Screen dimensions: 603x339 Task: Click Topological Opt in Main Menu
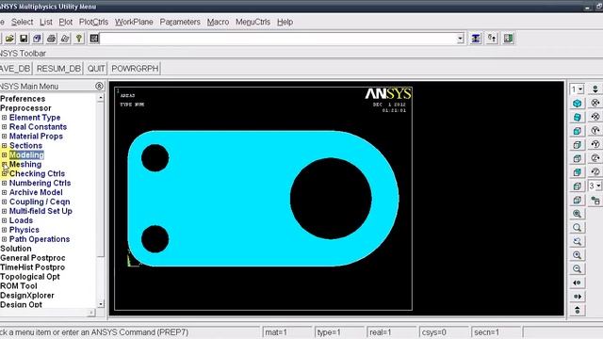coord(30,277)
